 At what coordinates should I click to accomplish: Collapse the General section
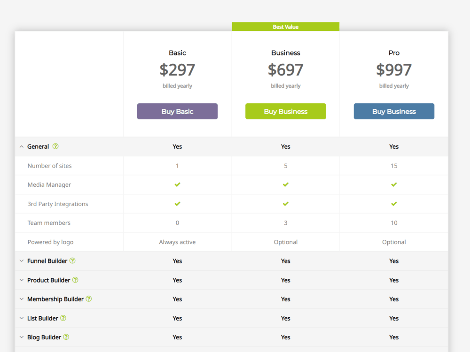(x=22, y=146)
